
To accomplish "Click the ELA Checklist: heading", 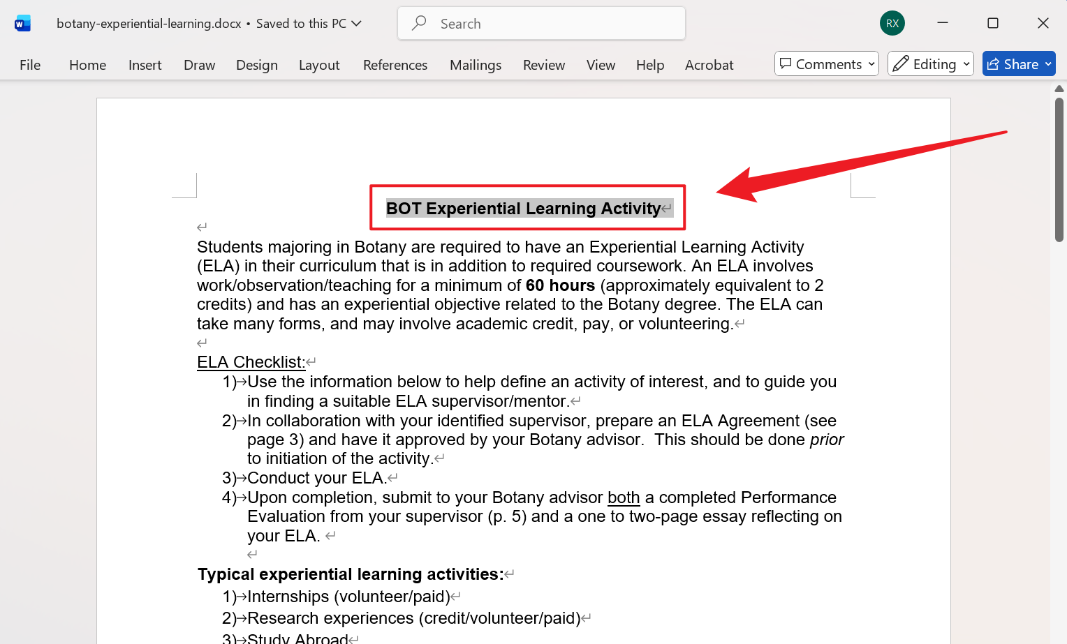I will click(251, 362).
